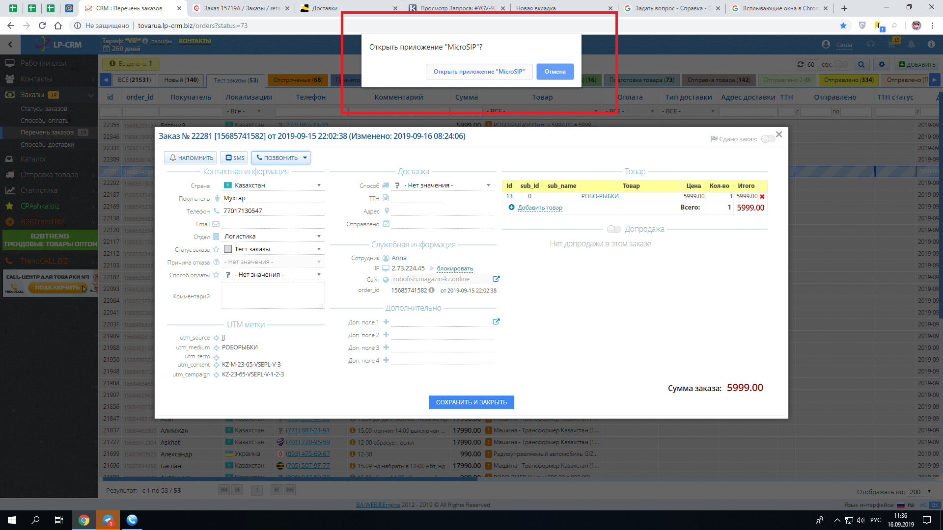The image size is (943, 530).
Task: Click the Добавить товар link
Action: 540,208
